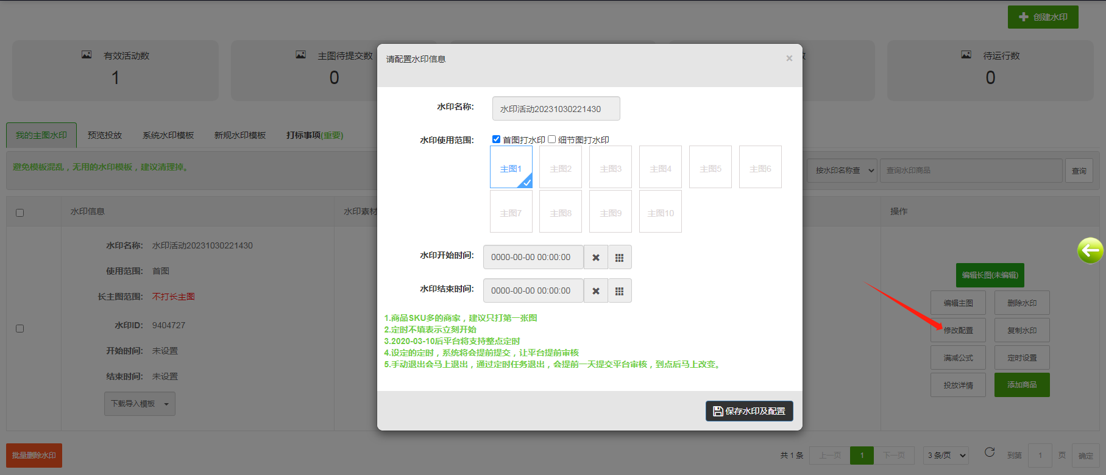Enable the 细节图打水印 checkbox
Screen dimensions: 1106x475
coord(551,139)
